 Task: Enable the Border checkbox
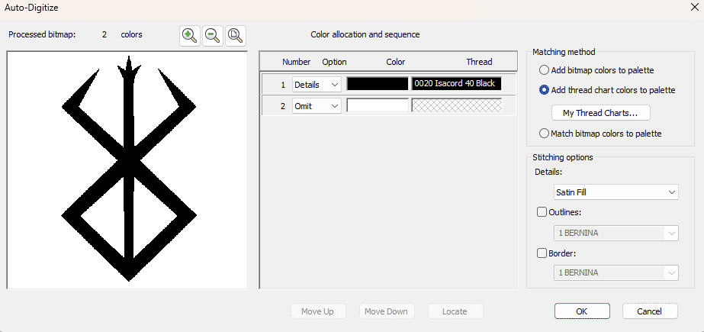coord(542,253)
